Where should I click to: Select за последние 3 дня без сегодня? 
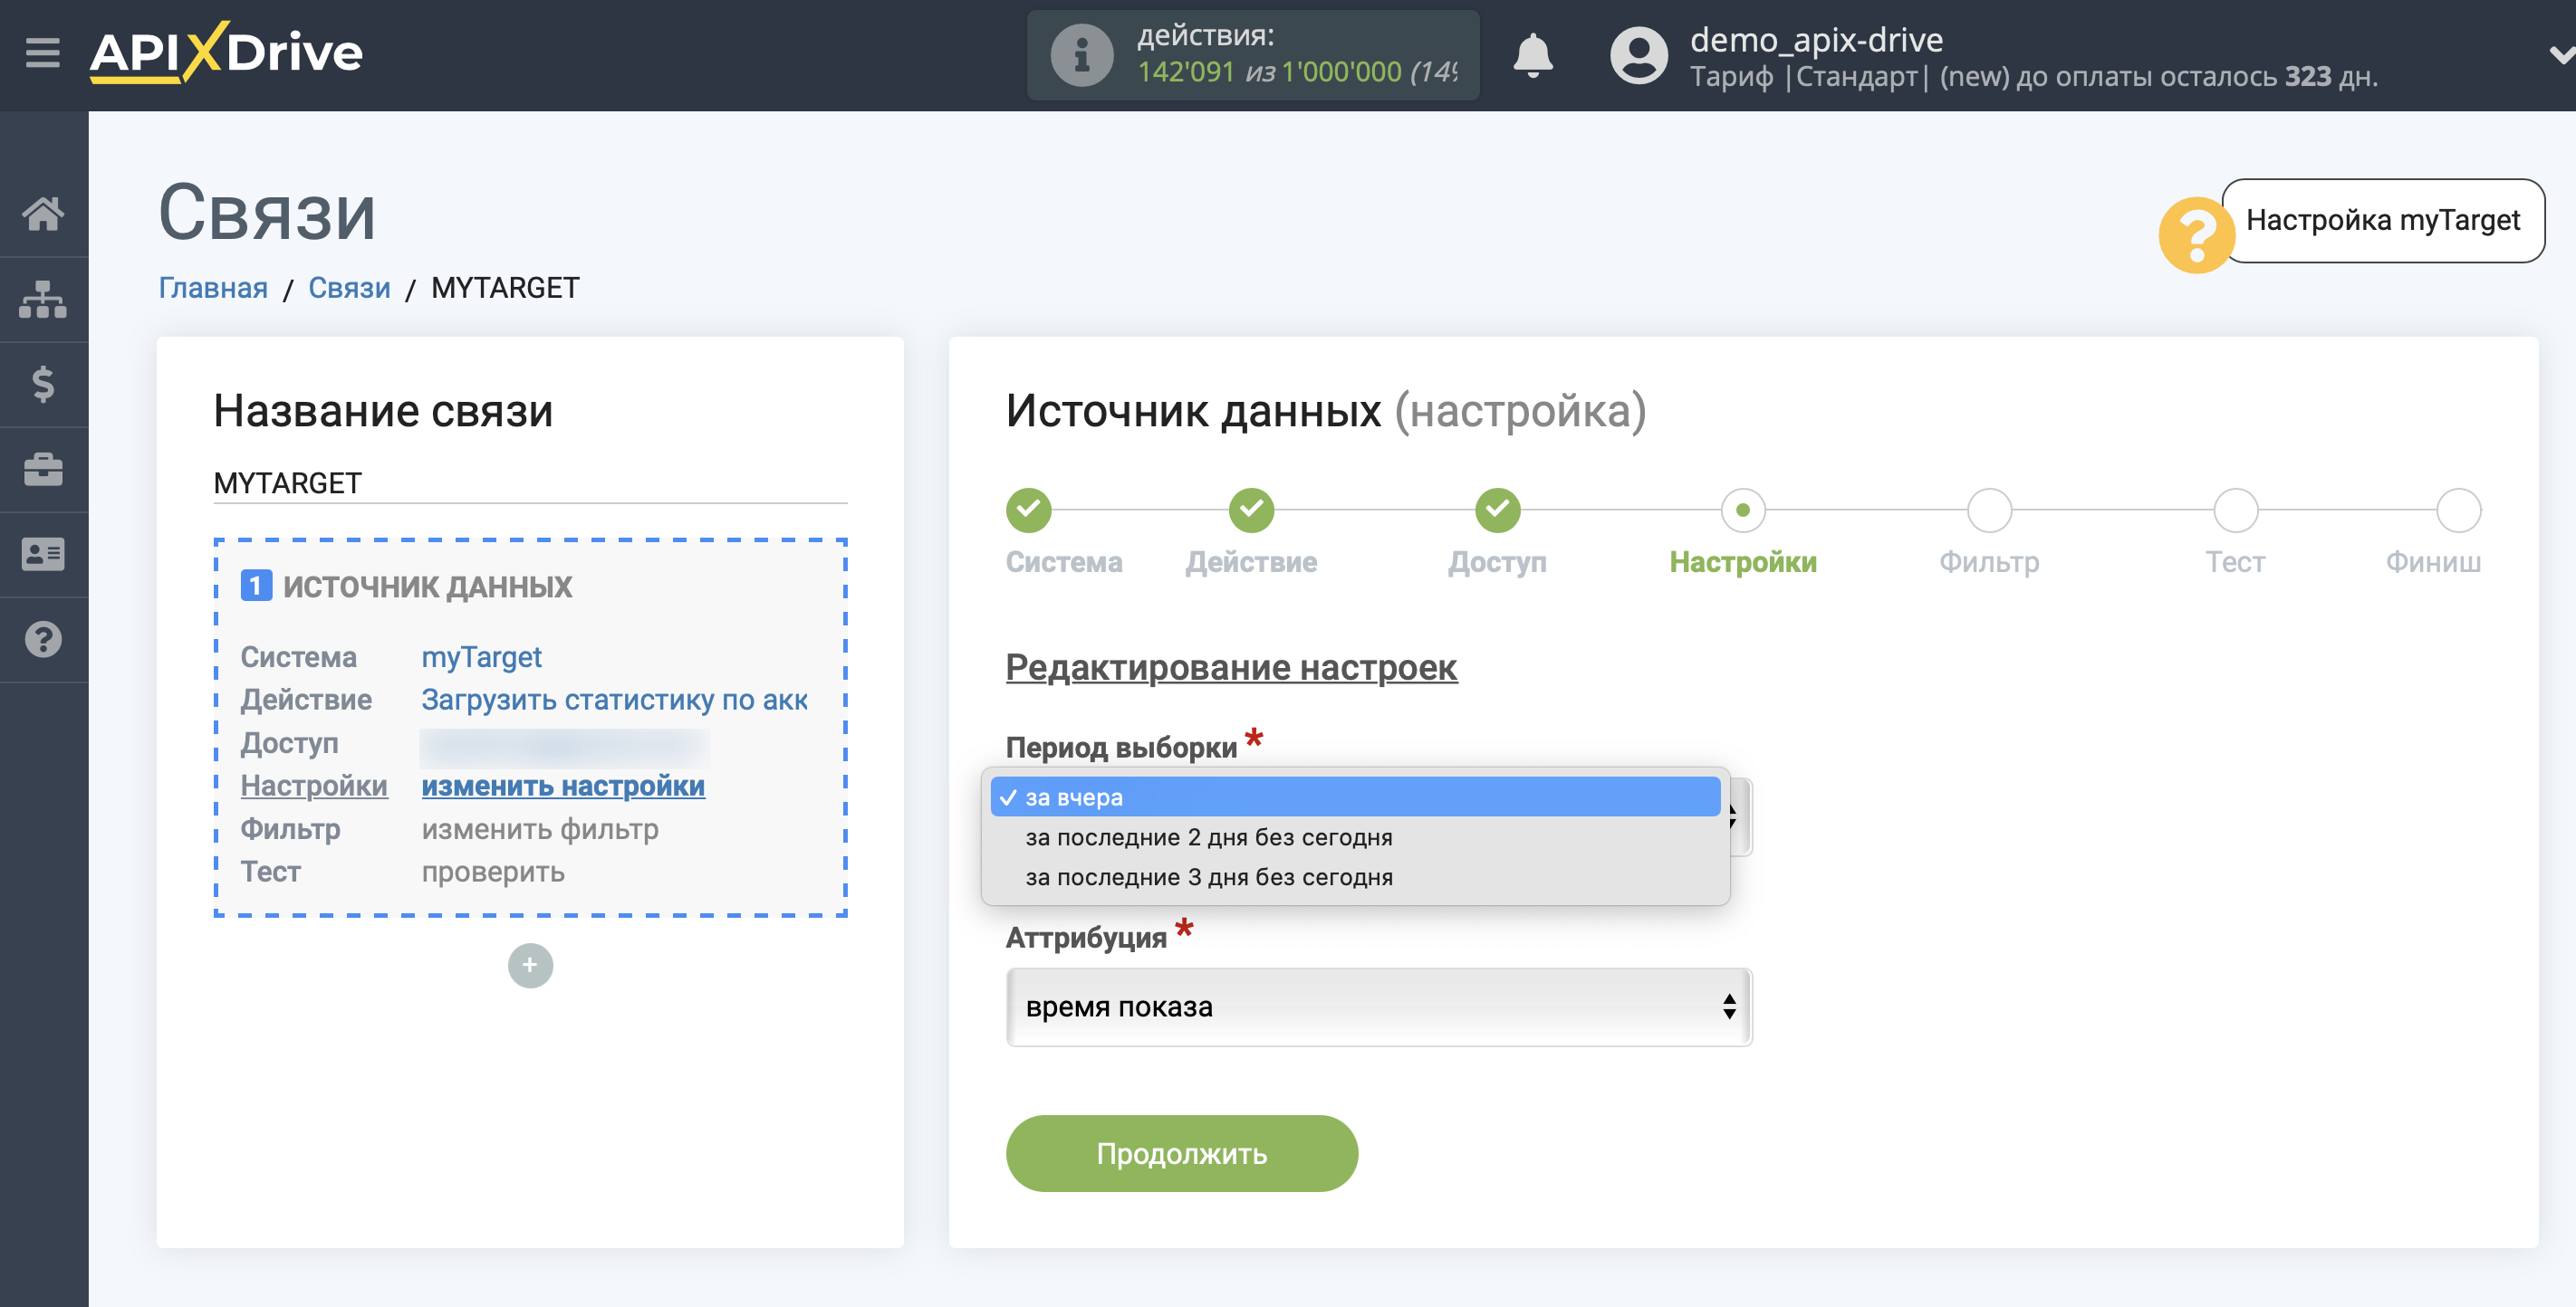pyautogui.click(x=1355, y=877)
